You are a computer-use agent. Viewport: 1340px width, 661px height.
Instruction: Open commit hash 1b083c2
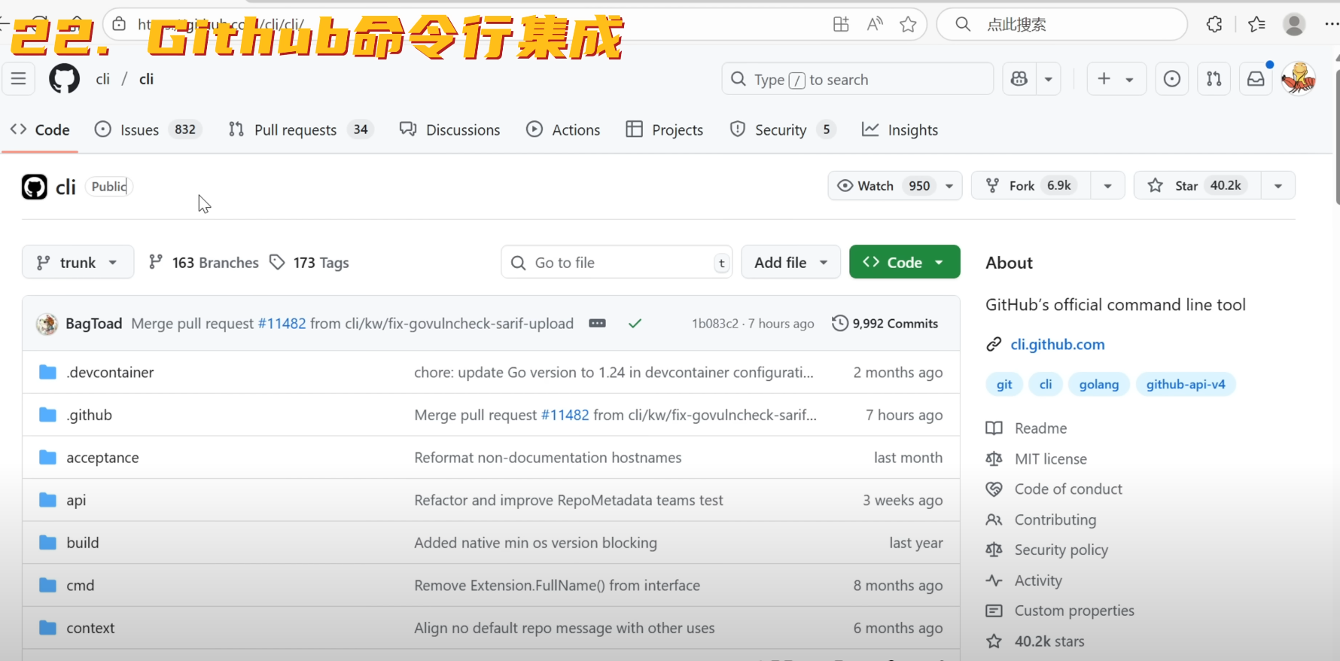(715, 324)
